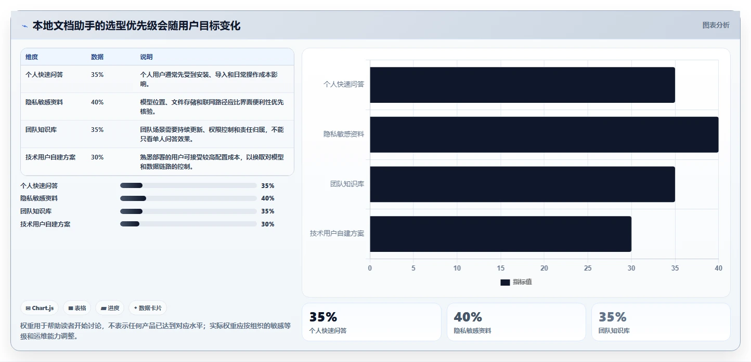The height and width of the screenshot is (362, 751).
Task: Open the 35% 团队知识库 data card
Action: tap(661, 322)
